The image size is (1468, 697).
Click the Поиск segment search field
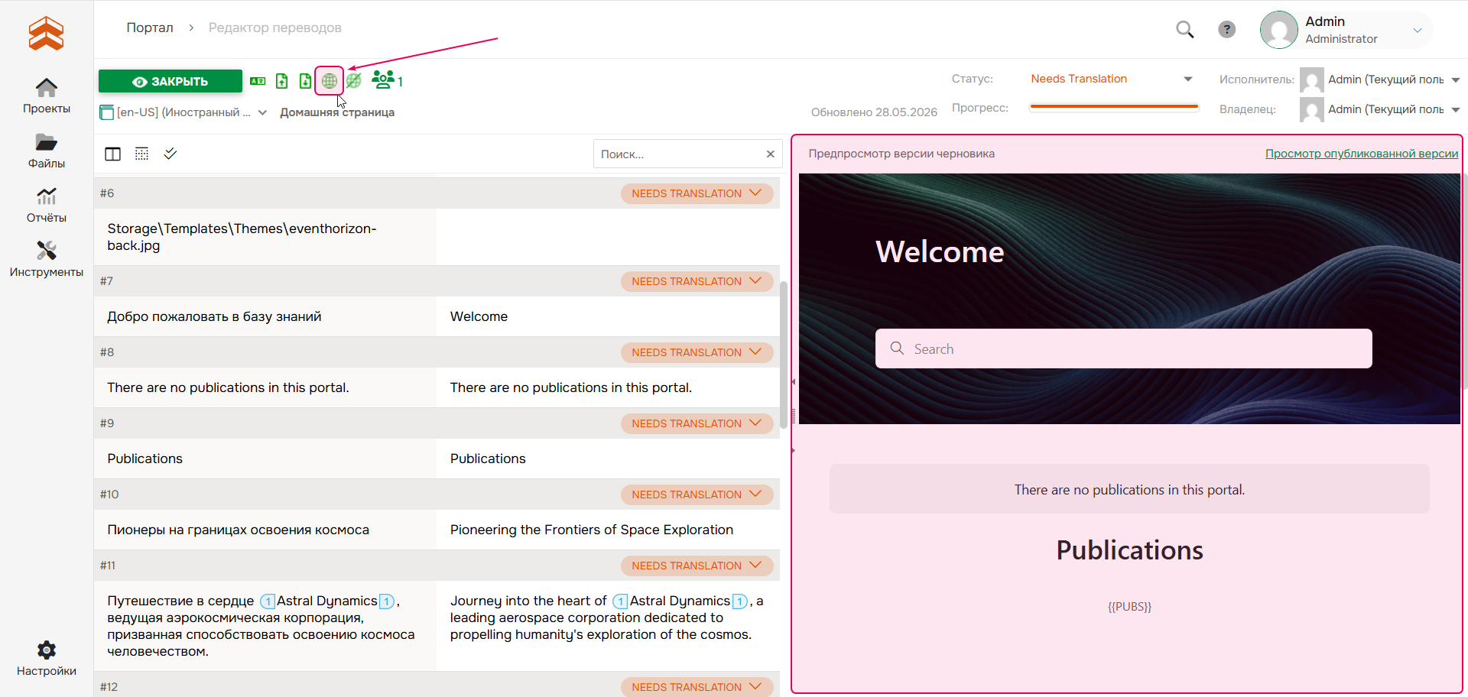(x=680, y=154)
